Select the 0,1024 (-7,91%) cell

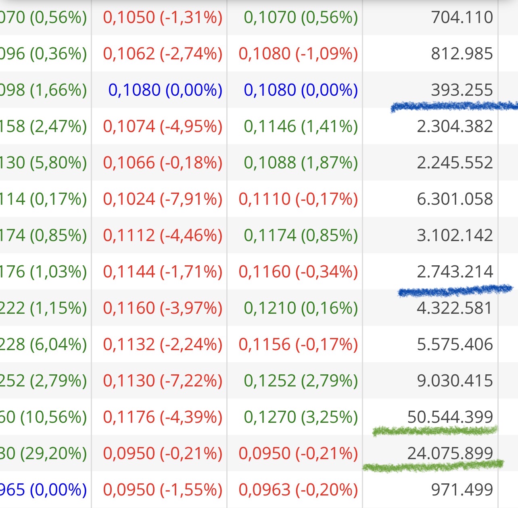coord(163,199)
